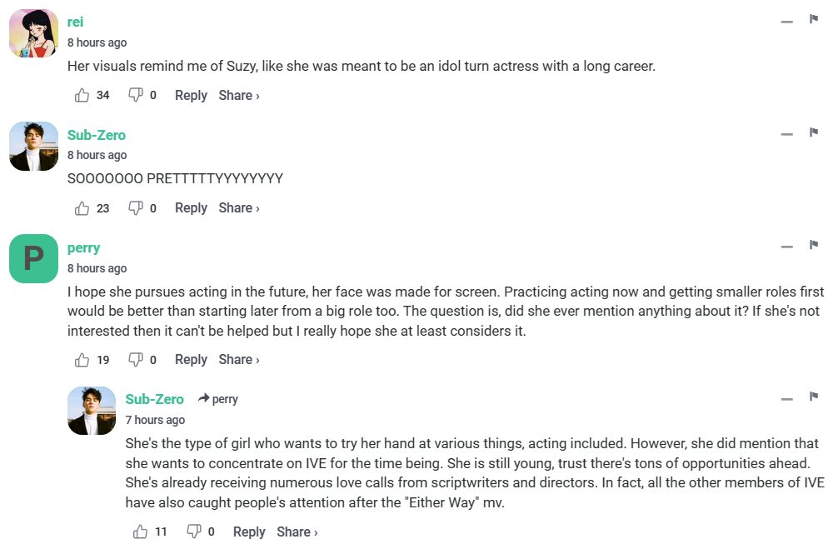Click Sub-Zero's avatar in nested reply
The height and width of the screenshot is (549, 833).
(x=92, y=411)
